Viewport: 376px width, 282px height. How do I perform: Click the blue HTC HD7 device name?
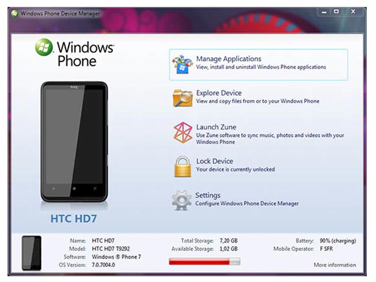click(73, 219)
